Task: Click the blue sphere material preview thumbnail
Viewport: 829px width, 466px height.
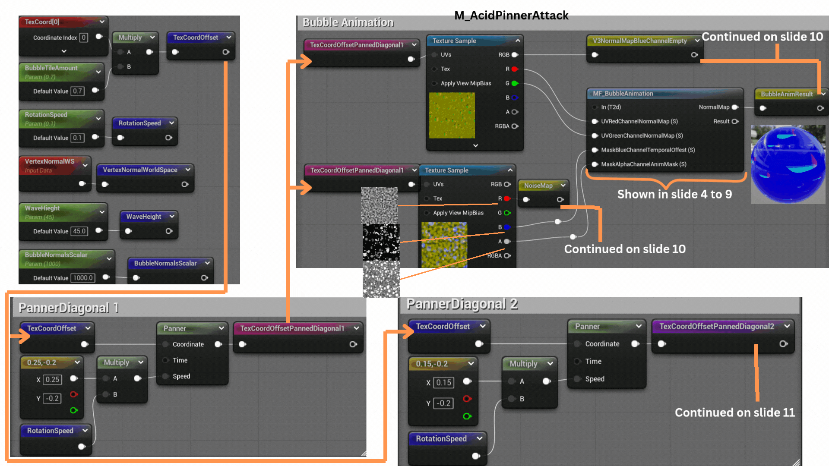Action: (788, 164)
